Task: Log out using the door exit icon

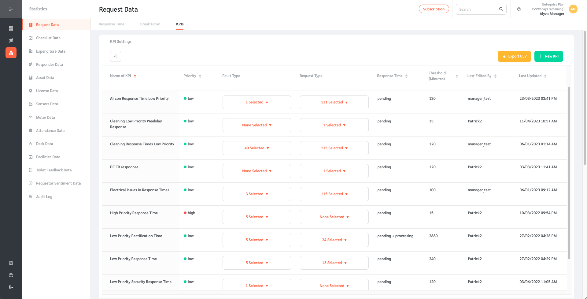Action: pyautogui.click(x=11, y=287)
